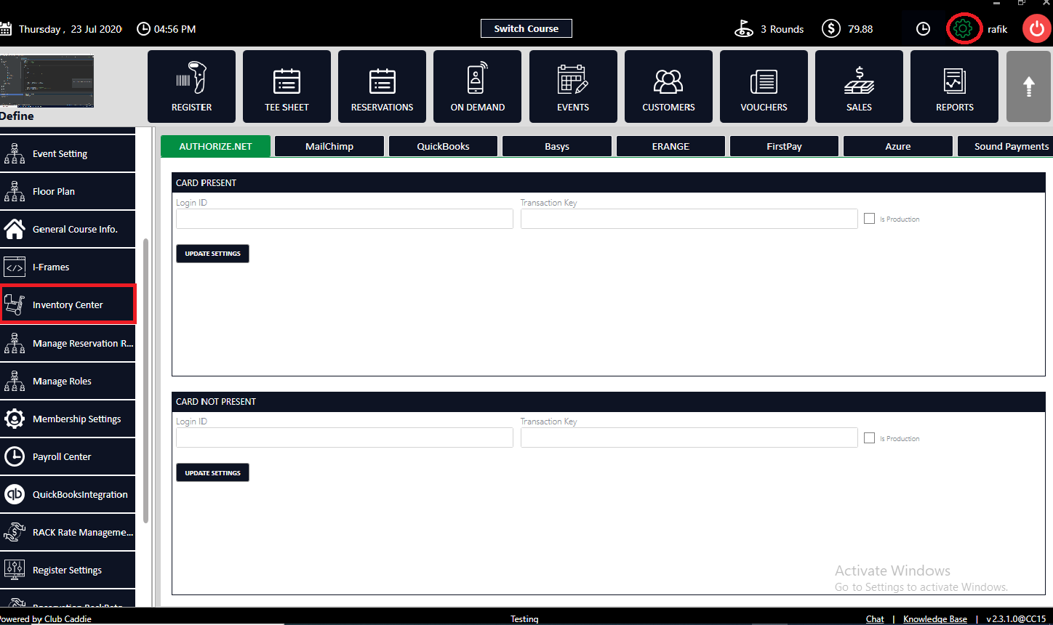This screenshot has height=625, width=1053.
Task: Click the Testing status text
Action: point(524,619)
